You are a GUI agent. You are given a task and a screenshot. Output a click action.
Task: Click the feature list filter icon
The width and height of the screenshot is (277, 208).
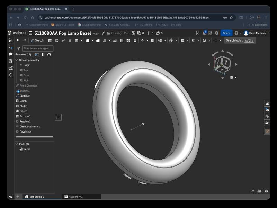pyautogui.click(x=18, y=49)
